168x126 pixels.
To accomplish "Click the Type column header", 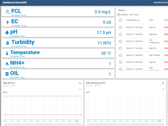I will click(x=151, y=20).
